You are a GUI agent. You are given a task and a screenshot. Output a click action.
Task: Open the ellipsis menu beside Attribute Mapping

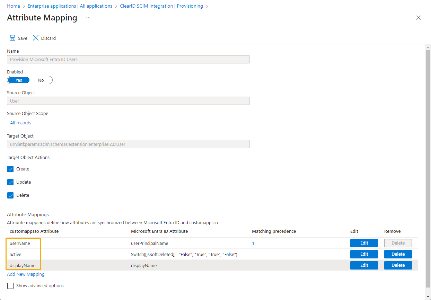point(88,18)
